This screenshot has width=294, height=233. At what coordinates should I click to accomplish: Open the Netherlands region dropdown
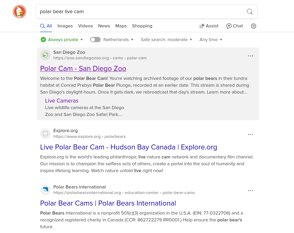(118, 40)
